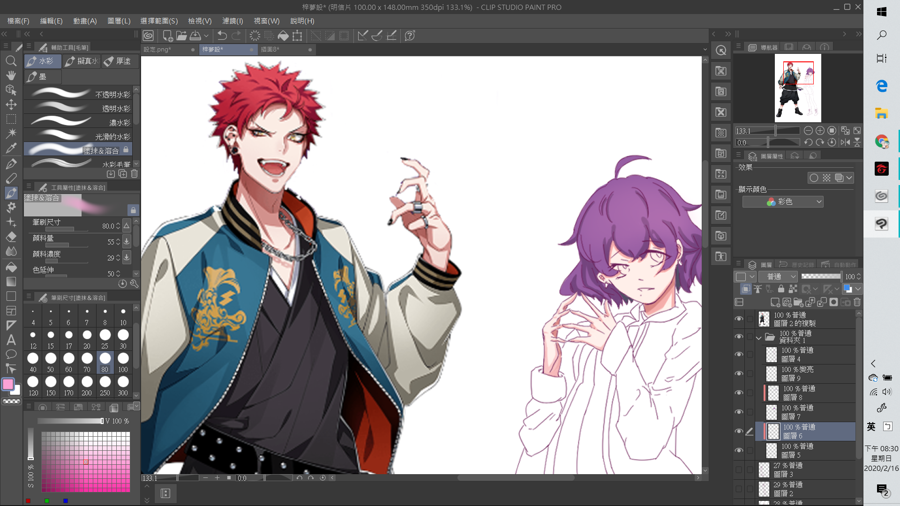Collapse the 資料夾 1 layer folder
900x506 pixels.
tap(759, 337)
